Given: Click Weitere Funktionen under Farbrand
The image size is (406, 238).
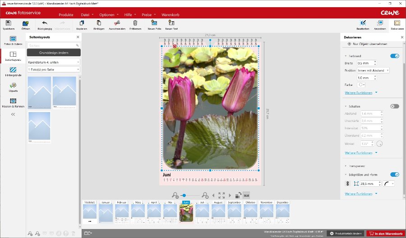Looking at the screenshot, I should click(358, 93).
